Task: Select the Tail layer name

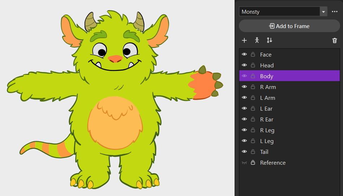Action: click(x=264, y=152)
